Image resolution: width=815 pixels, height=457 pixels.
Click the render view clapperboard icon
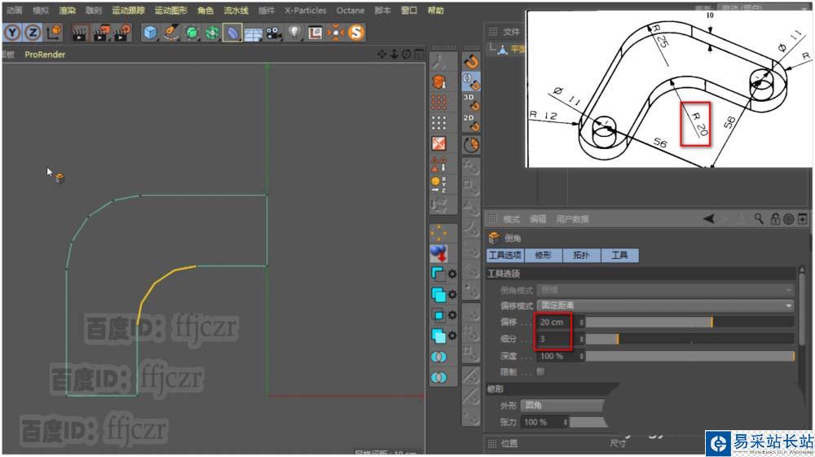(80, 33)
